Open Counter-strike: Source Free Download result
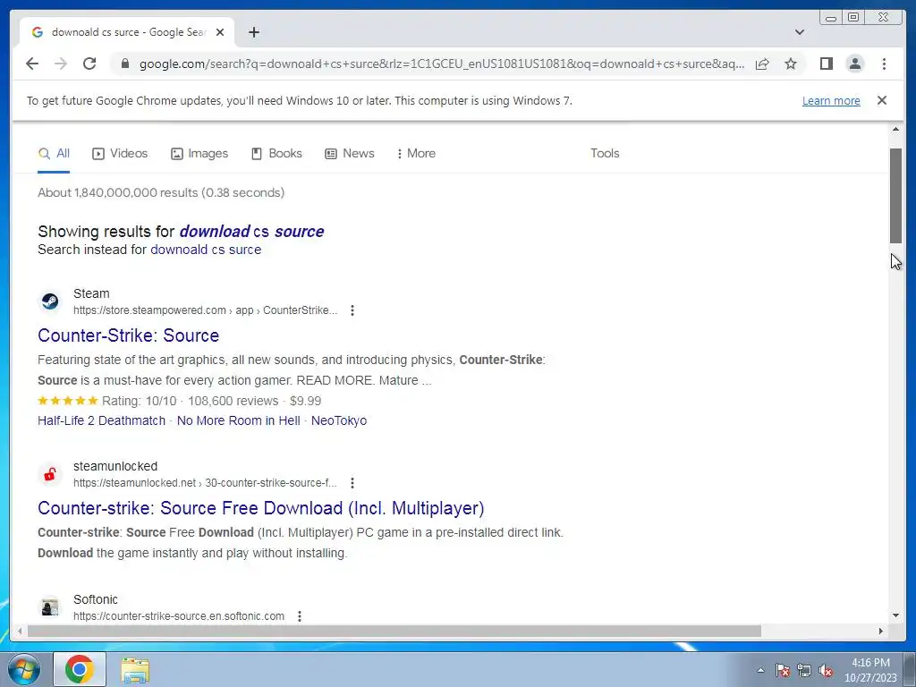This screenshot has height=687, width=916. pyautogui.click(x=261, y=508)
